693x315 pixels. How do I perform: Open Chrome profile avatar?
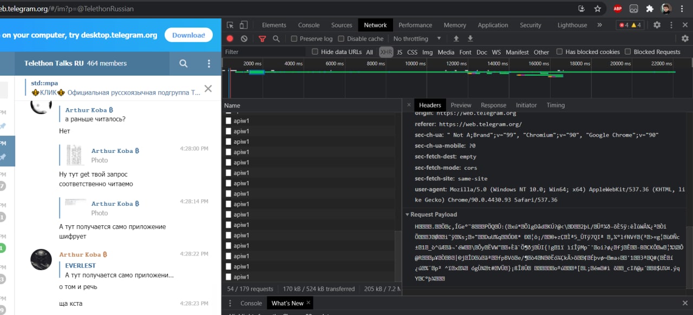[666, 9]
